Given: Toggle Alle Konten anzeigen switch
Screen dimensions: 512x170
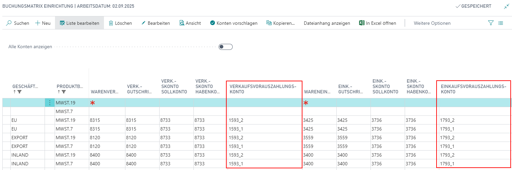Looking at the screenshot, I should [225, 47].
